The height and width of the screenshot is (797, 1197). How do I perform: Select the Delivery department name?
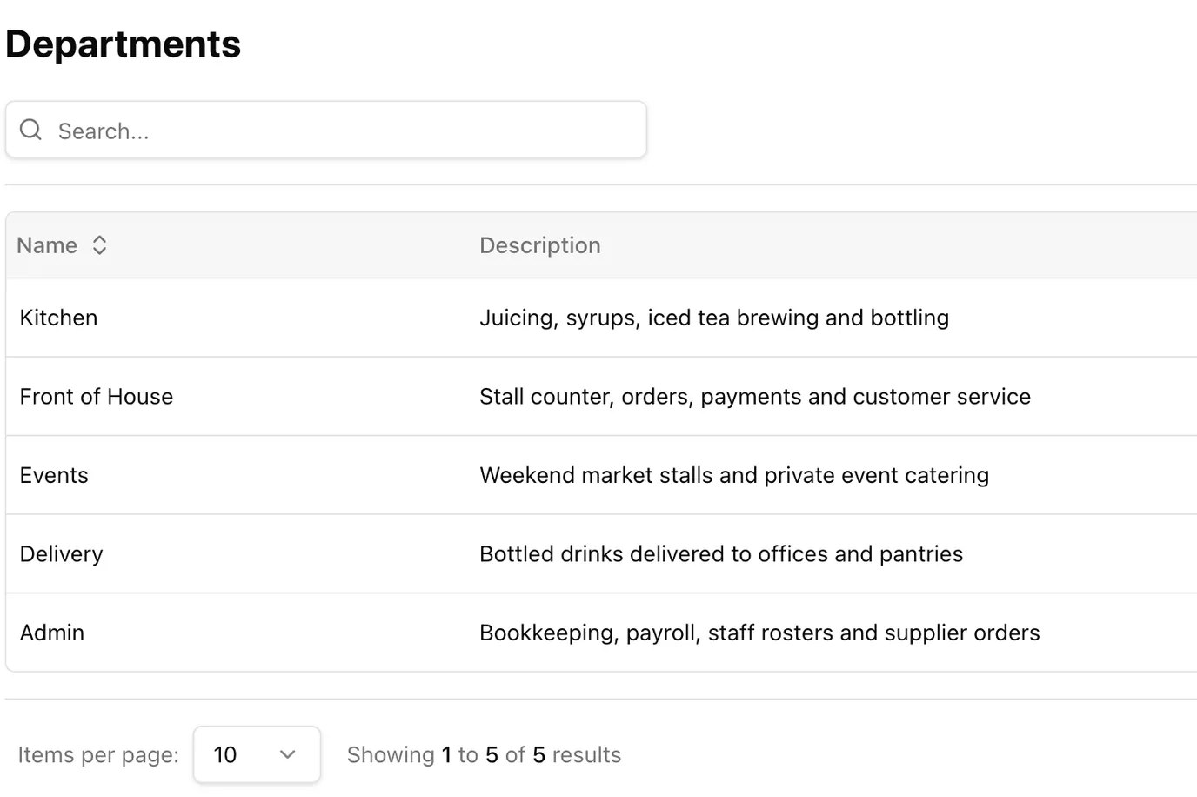coord(61,554)
